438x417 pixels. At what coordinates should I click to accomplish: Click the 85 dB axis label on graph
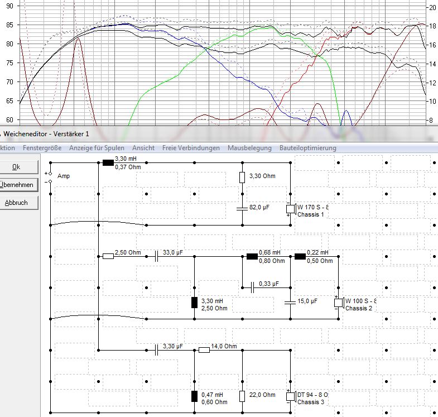click(9, 25)
